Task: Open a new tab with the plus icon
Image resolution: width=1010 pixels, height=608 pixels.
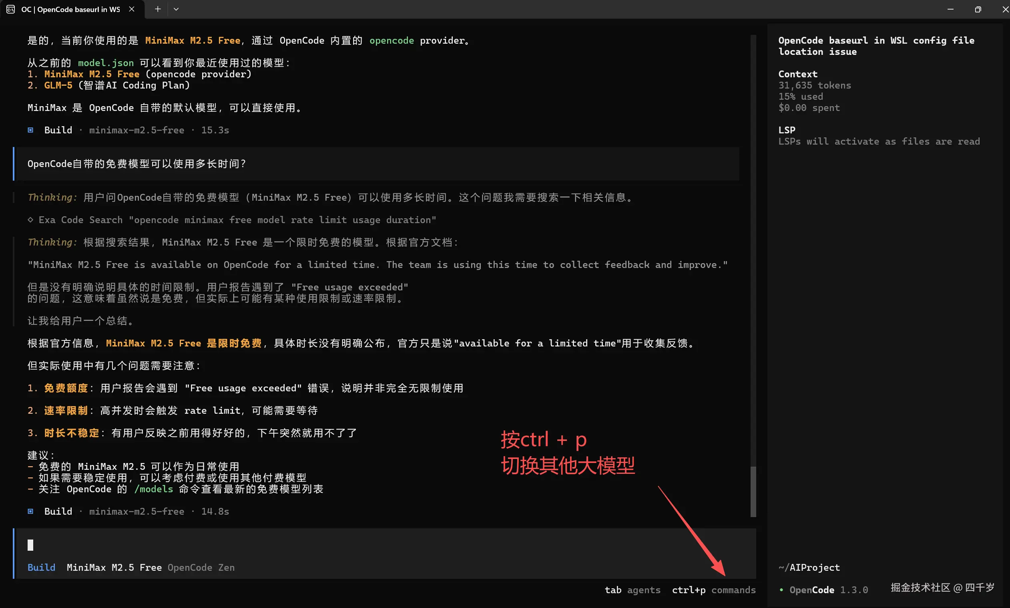Action: click(157, 8)
